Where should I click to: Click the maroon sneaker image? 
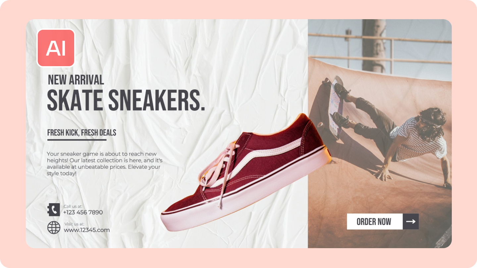[246, 172]
